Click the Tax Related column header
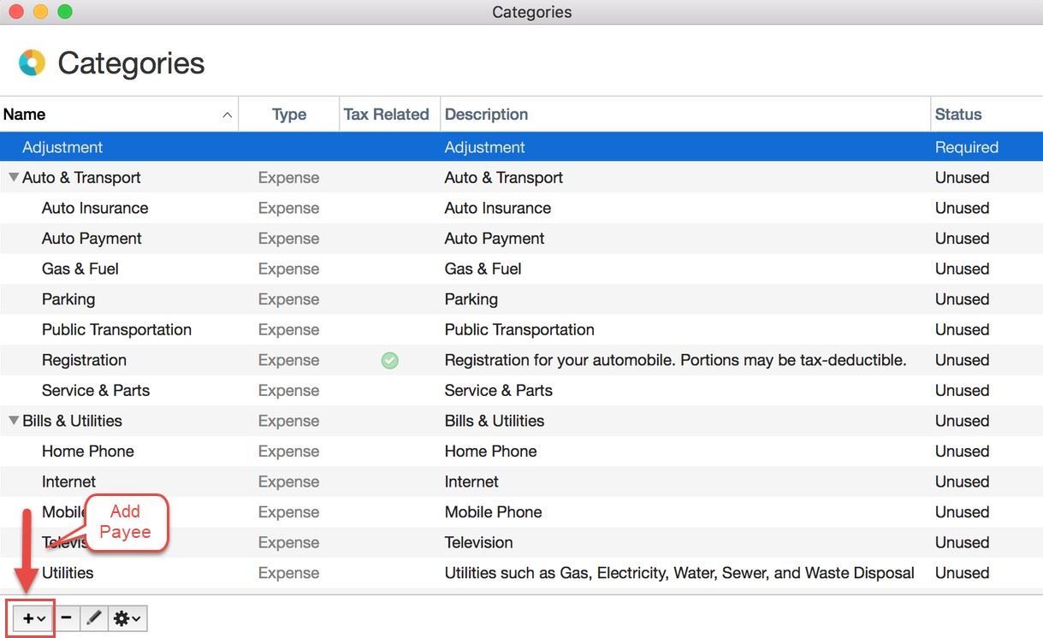Image resolution: width=1043 pixels, height=638 pixels. (x=386, y=115)
